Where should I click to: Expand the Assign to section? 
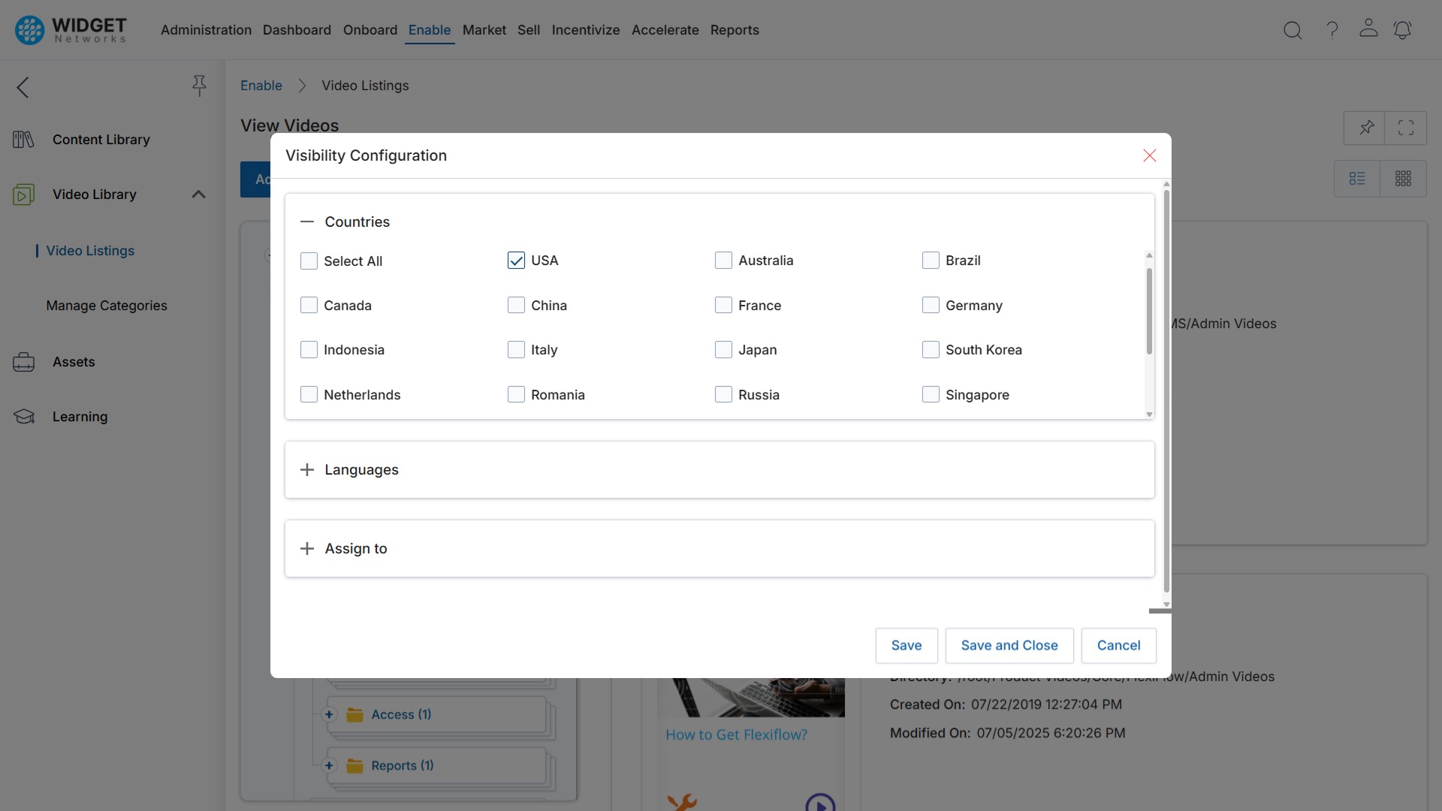click(306, 548)
